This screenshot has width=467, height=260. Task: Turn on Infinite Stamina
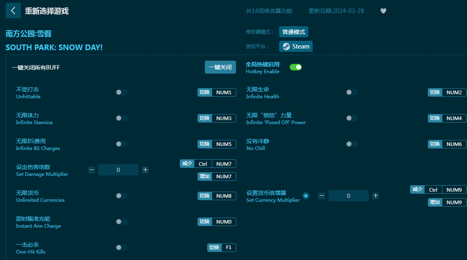click(122, 118)
